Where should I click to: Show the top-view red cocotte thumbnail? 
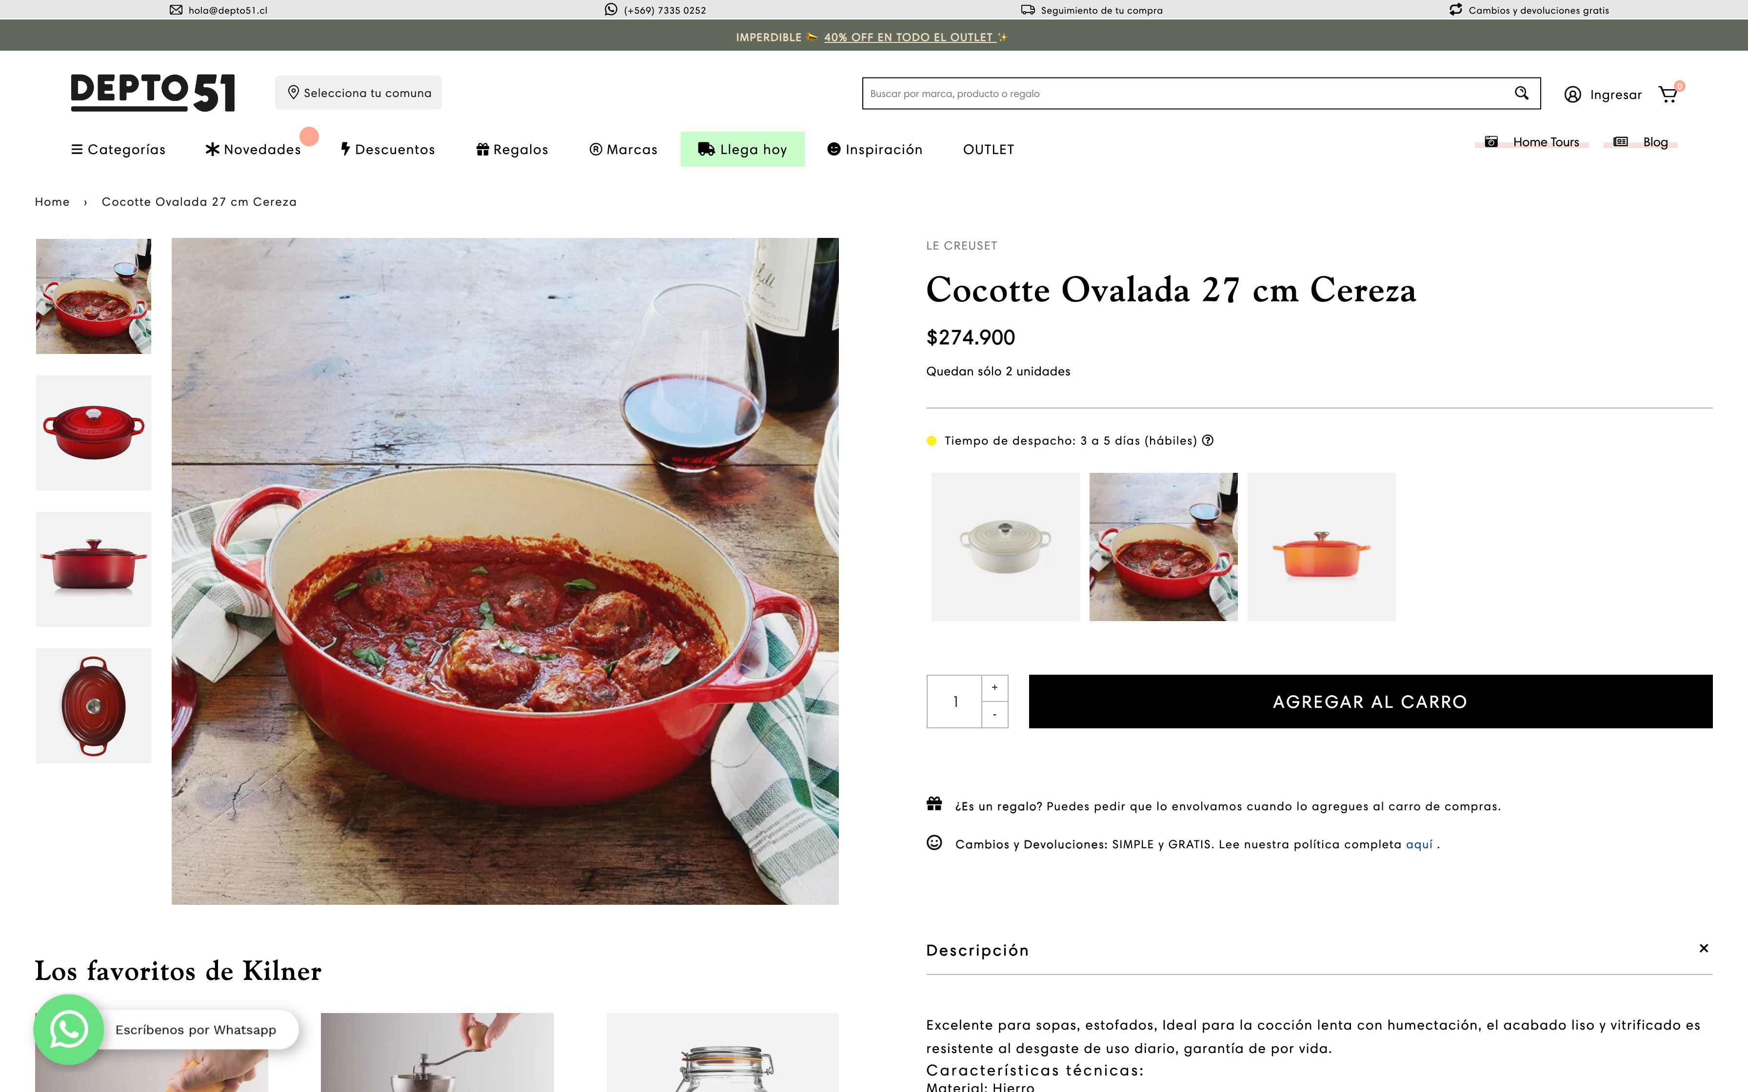[94, 705]
